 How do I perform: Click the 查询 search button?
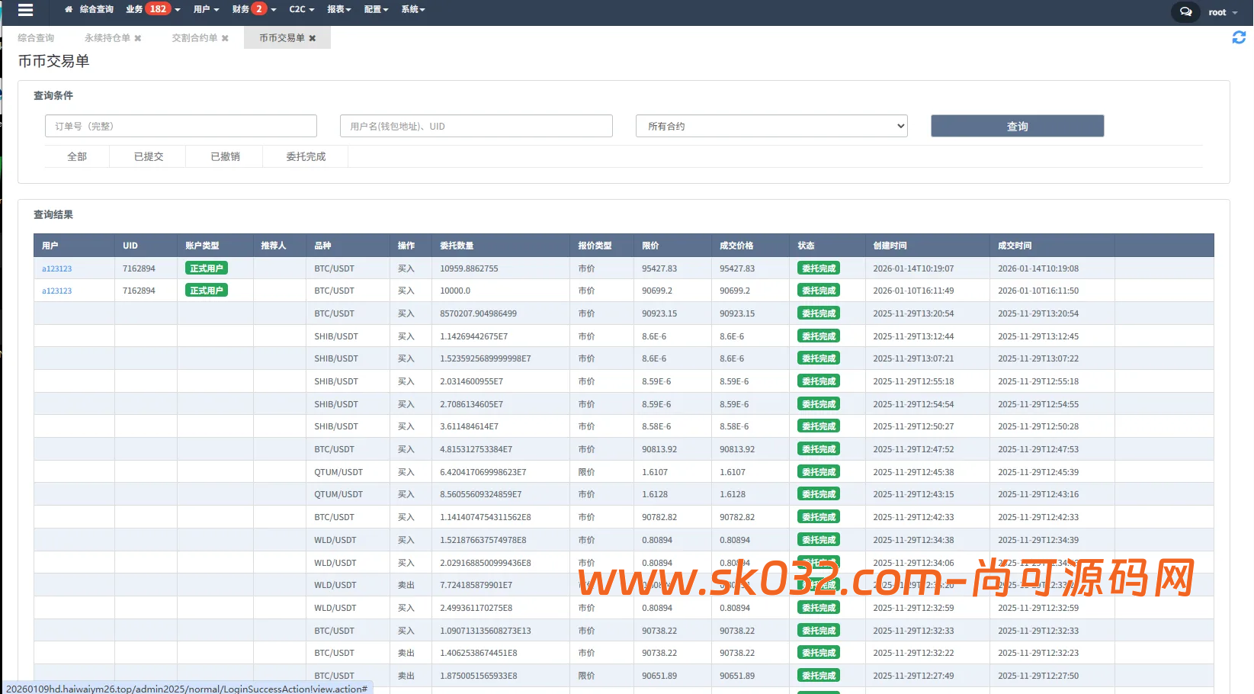1017,127
